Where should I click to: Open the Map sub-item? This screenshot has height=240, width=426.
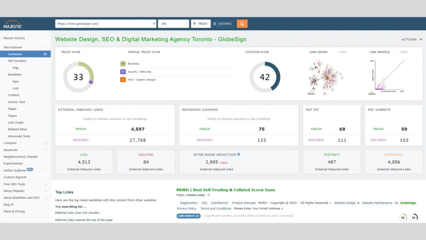click(15, 68)
